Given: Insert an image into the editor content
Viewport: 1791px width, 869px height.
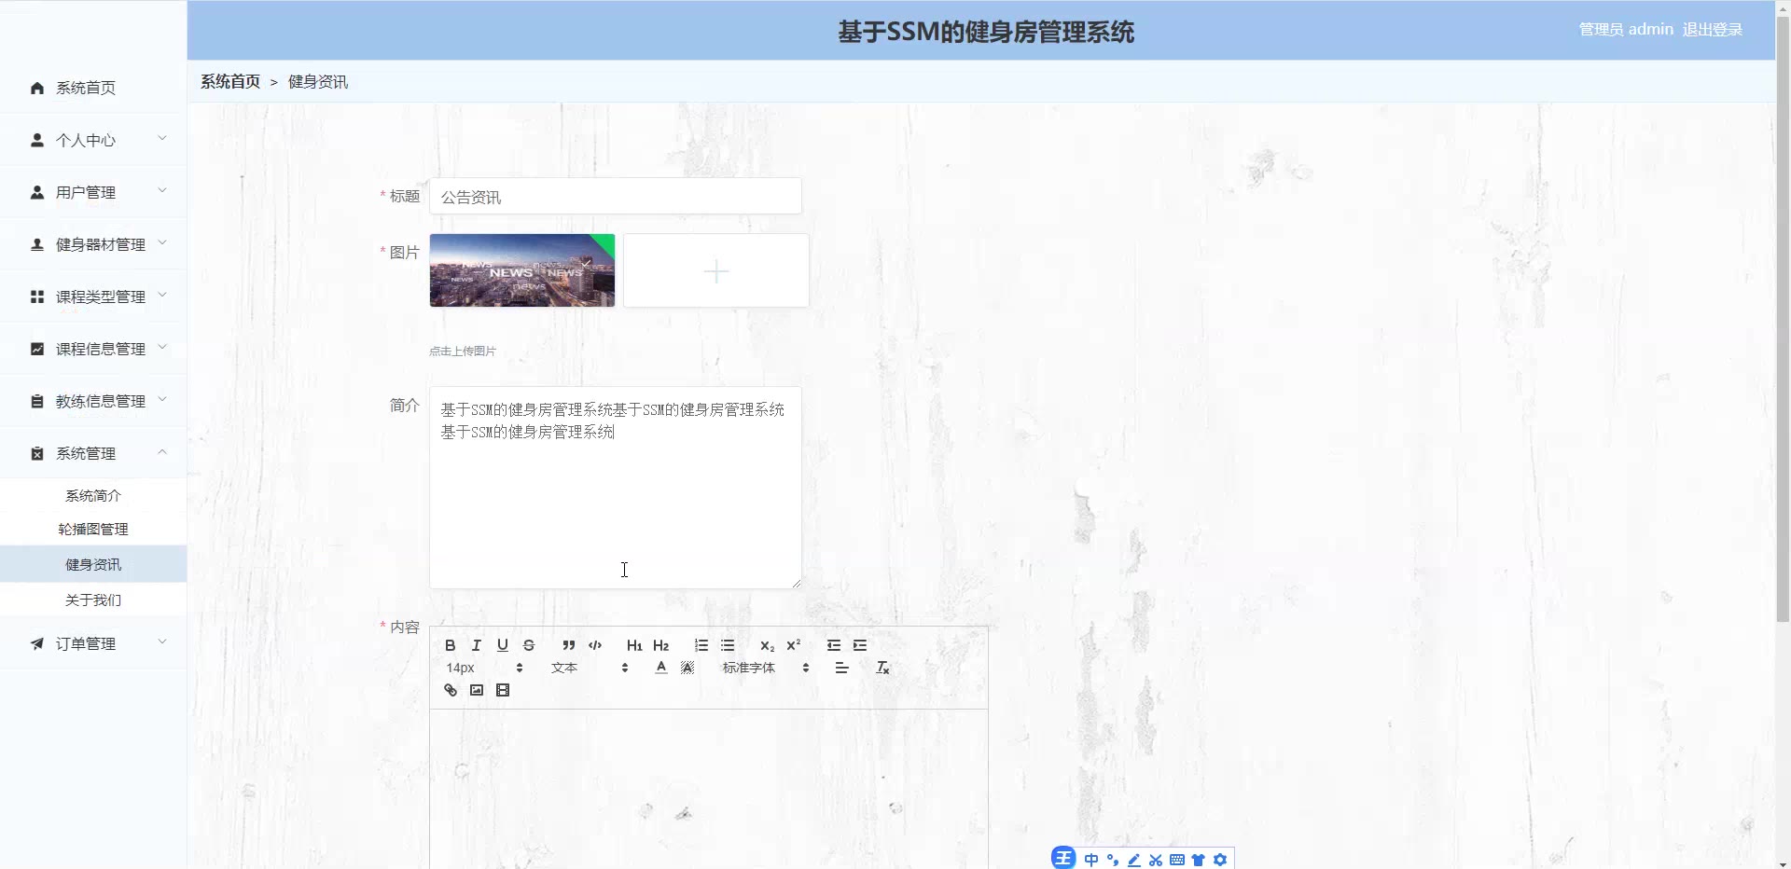Looking at the screenshot, I should [477, 690].
